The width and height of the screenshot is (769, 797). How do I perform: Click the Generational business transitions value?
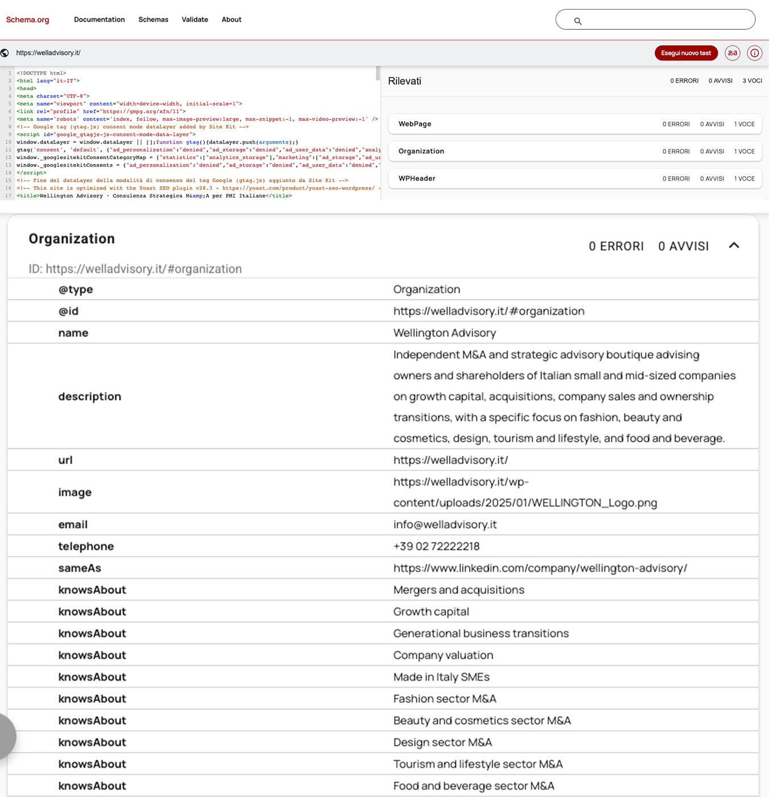(481, 633)
